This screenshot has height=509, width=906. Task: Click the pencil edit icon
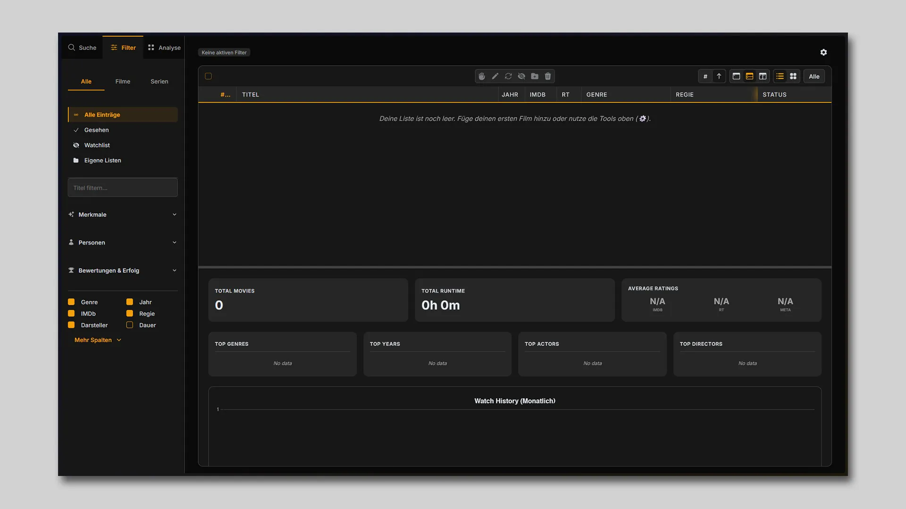pyautogui.click(x=495, y=76)
